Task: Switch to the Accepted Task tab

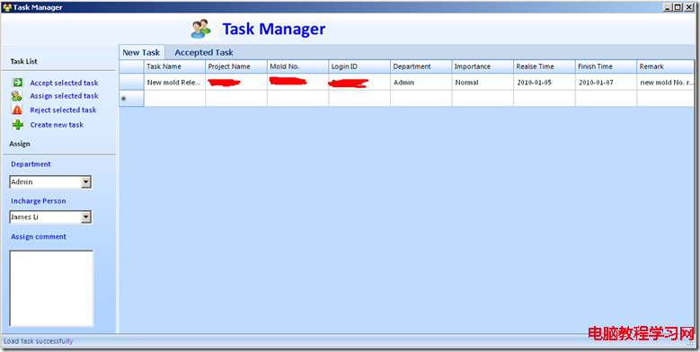Action: point(204,53)
